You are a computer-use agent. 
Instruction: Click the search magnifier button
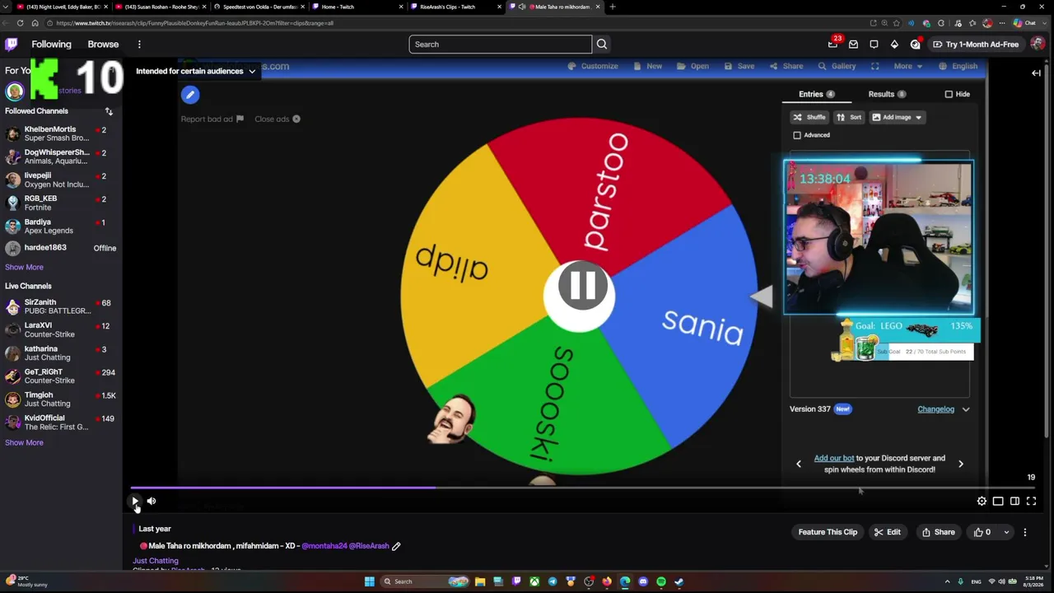602,44
